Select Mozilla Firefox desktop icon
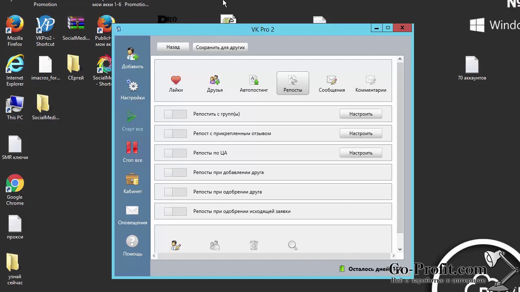520x292 pixels. (15, 31)
